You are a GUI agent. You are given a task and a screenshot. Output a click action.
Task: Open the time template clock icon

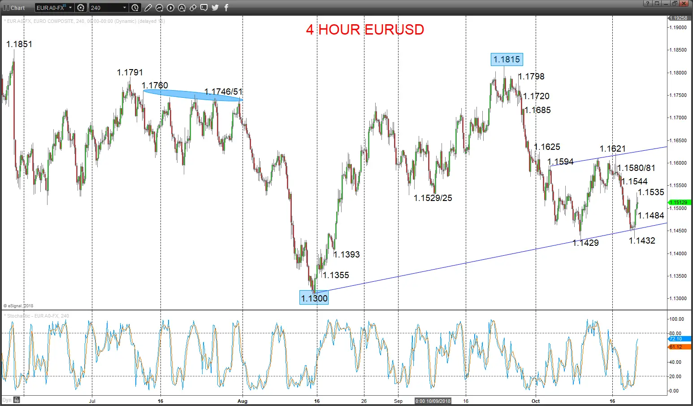pos(135,8)
